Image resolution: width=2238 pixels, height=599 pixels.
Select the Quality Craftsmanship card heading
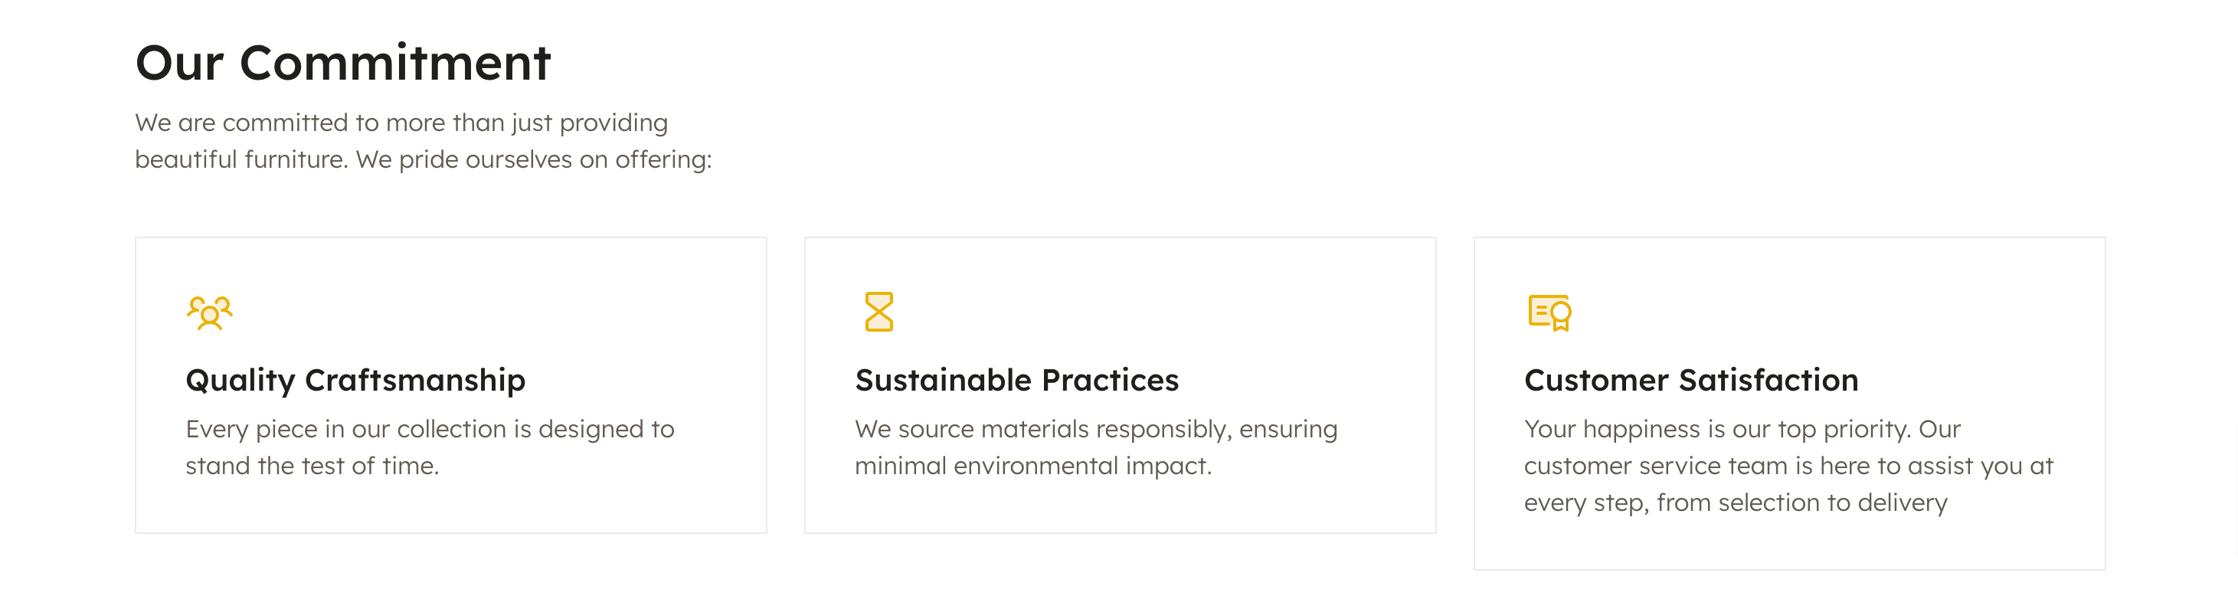click(355, 380)
